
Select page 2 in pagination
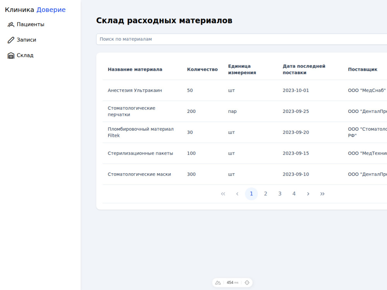[265, 194]
